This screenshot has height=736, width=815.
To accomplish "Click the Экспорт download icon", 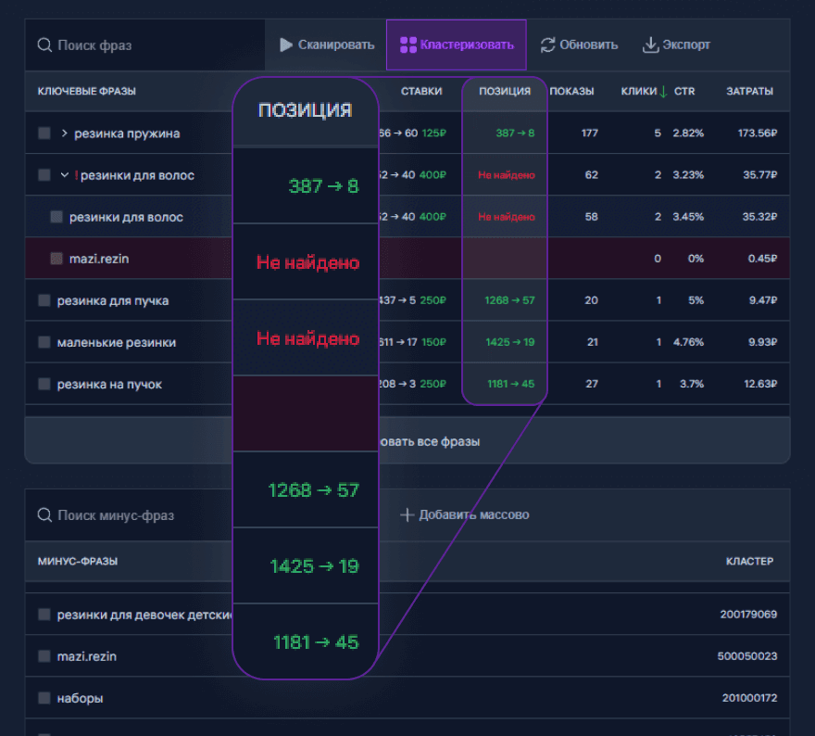I will click(x=651, y=44).
